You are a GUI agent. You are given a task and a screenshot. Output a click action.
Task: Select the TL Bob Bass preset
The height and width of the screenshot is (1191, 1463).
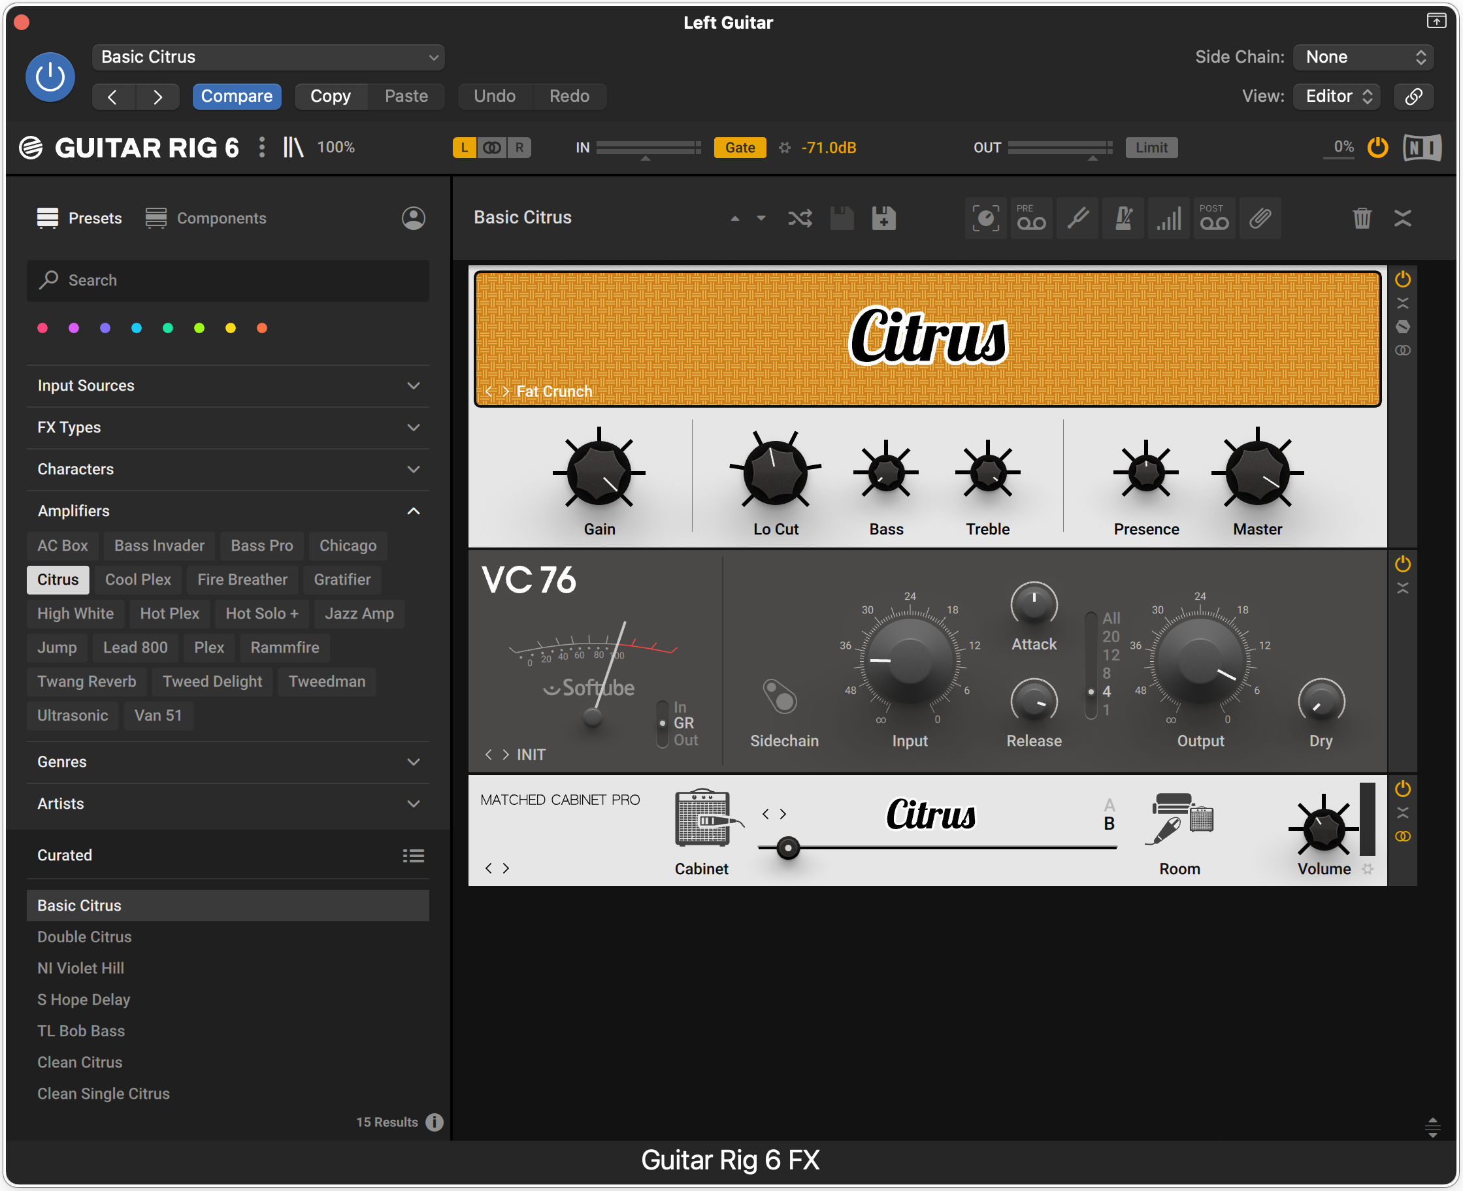click(x=228, y=1030)
